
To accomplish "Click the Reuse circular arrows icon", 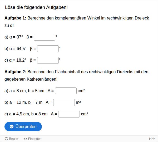I will tap(6, 139).
